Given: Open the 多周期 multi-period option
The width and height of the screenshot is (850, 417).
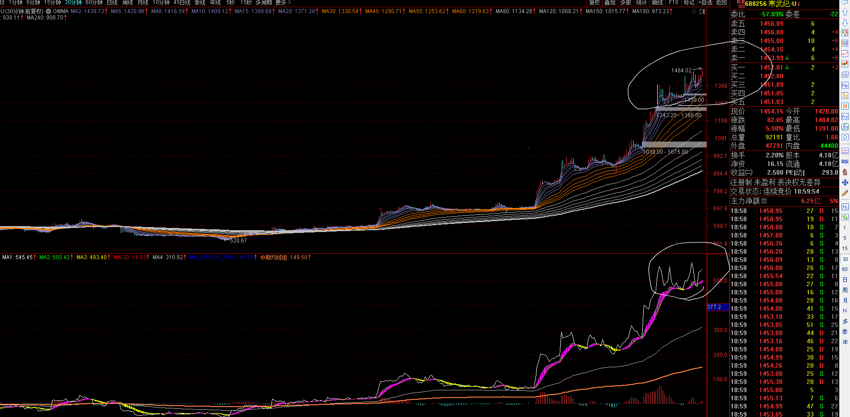Looking at the screenshot, I should pyautogui.click(x=263, y=3).
